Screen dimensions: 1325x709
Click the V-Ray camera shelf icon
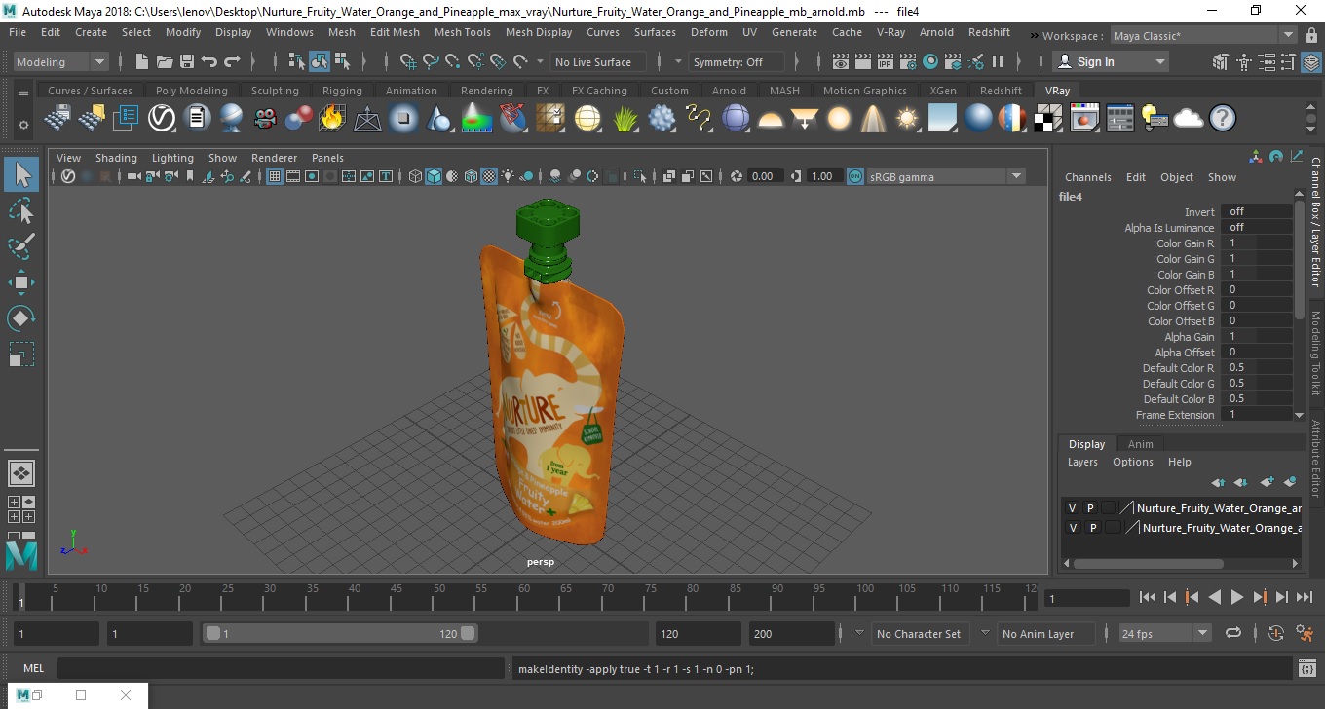coord(265,119)
